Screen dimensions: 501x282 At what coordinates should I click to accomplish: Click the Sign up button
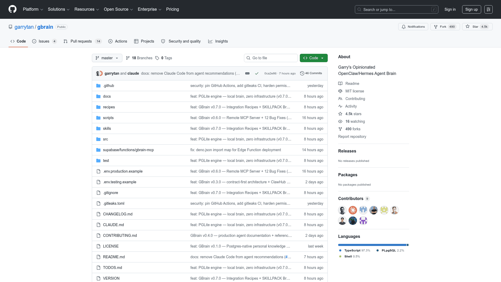[471, 9]
